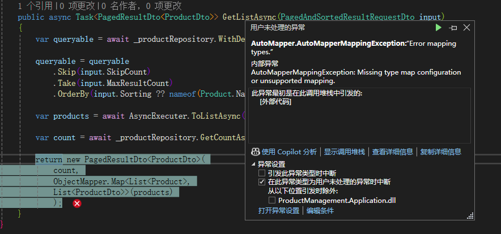
Task: Click the 内部异常 label
Action: 265,64
